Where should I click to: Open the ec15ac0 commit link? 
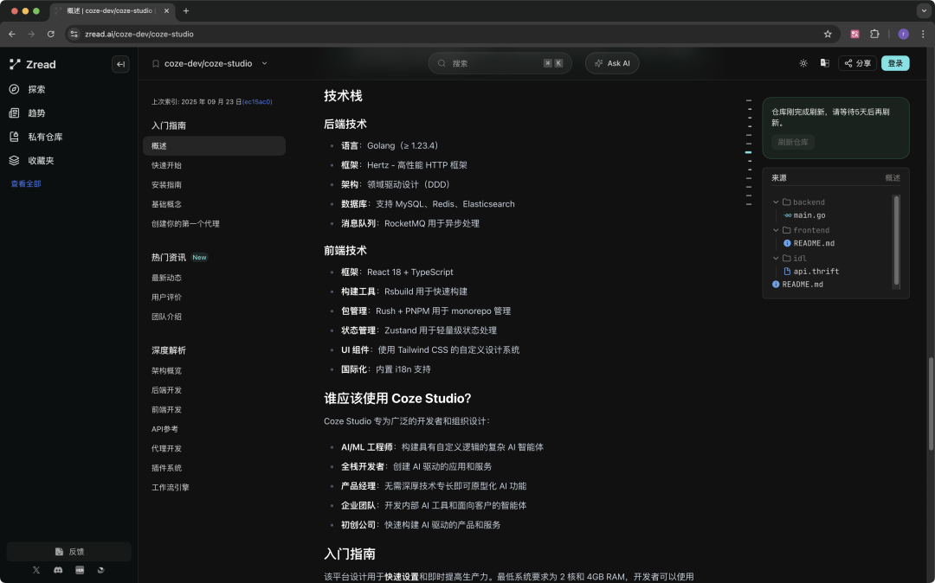click(257, 102)
